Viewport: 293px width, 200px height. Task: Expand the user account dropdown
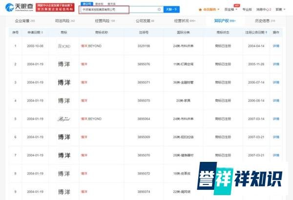click(x=280, y=9)
